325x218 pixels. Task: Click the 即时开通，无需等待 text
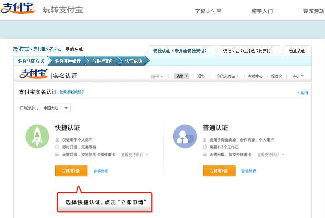[x=79, y=147]
